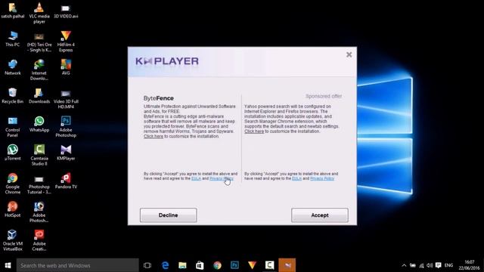Click the Decline button in KMPlayer installer
The image size is (484, 272).
(168, 215)
